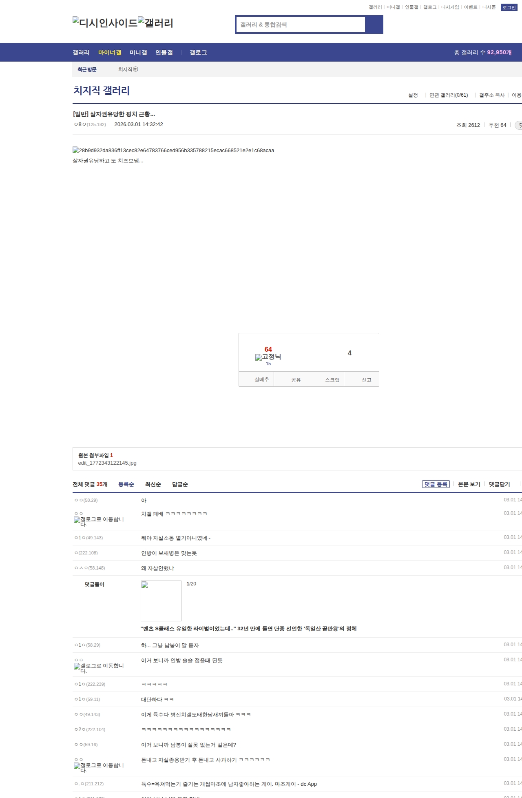Viewport: 522px width, 798px height.
Task: Click the 고정닉 icon in the vote box
Action: click(x=268, y=357)
